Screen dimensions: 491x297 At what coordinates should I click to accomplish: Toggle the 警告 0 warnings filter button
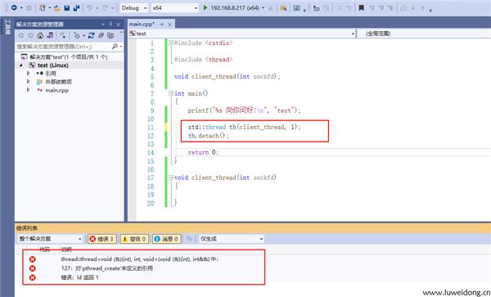(134, 239)
